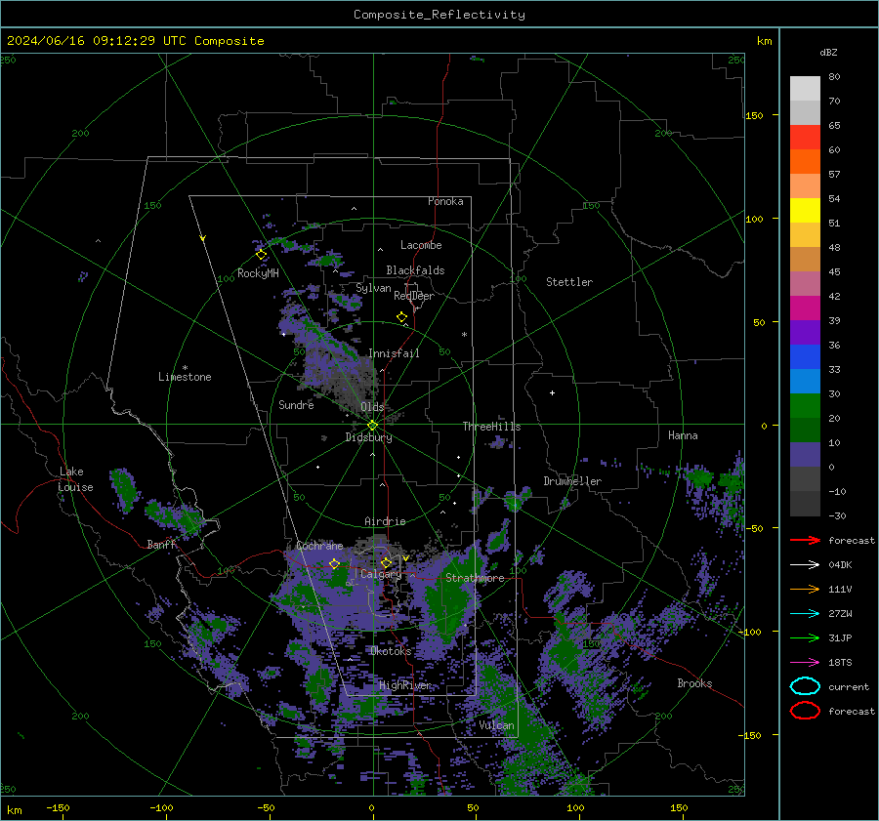Image resolution: width=879 pixels, height=821 pixels.
Task: Click the RockyMH label
Action: 258,273
